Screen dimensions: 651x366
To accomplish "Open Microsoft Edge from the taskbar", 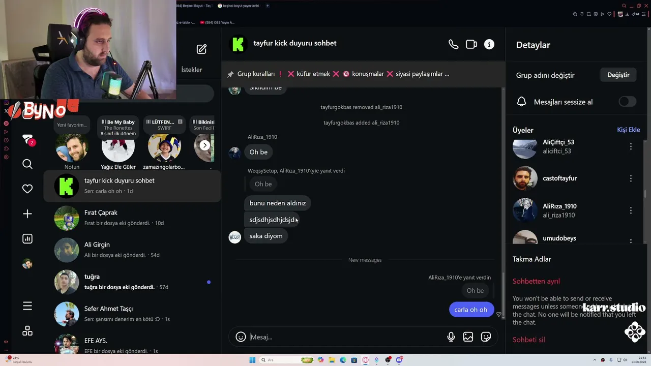I will click(343, 360).
